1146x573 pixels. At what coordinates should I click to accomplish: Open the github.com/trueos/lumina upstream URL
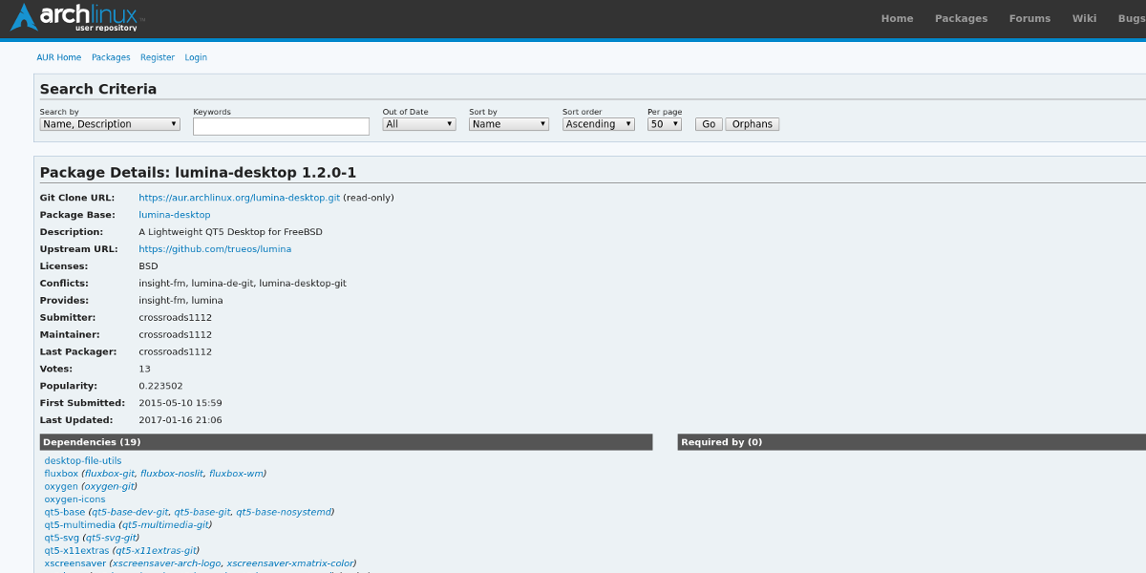coord(215,249)
